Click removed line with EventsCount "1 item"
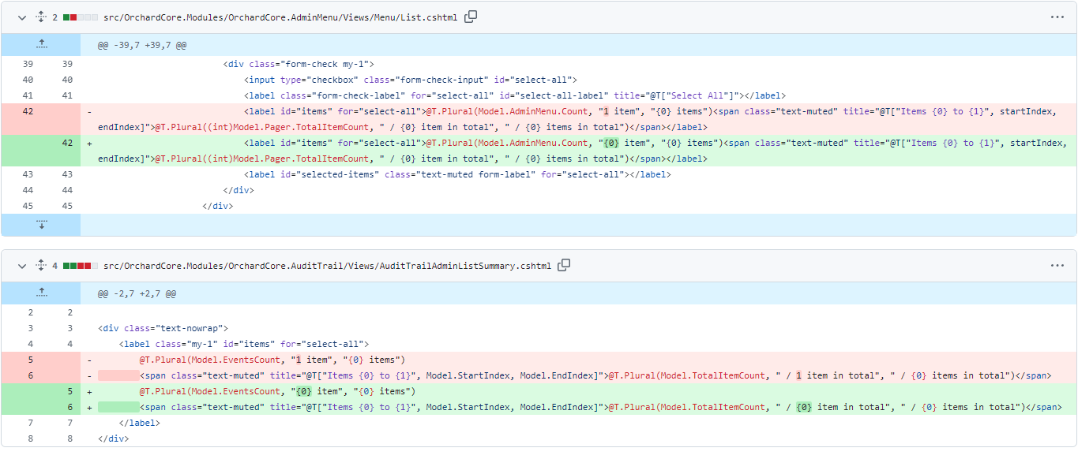 [272, 360]
